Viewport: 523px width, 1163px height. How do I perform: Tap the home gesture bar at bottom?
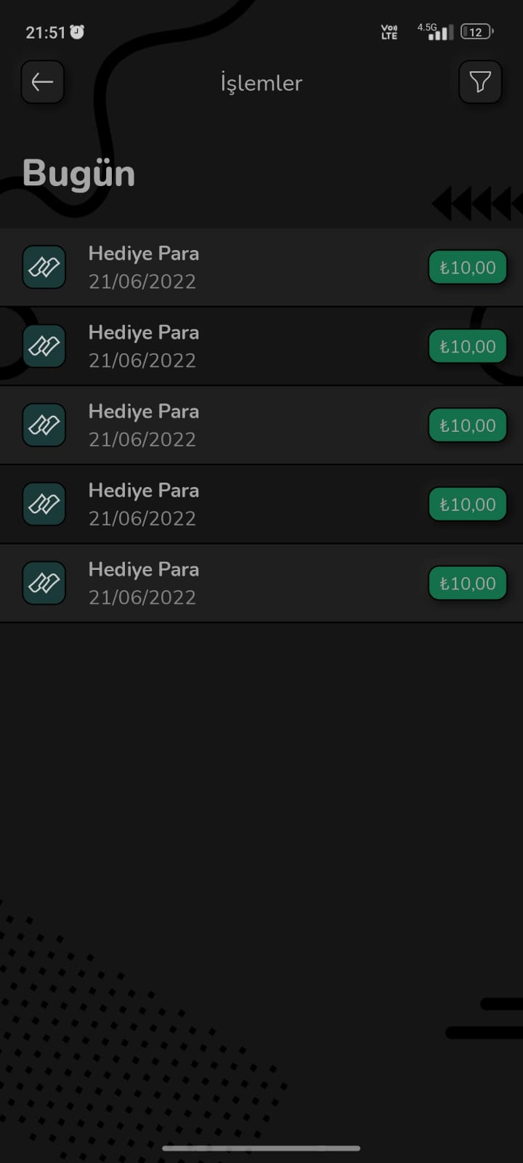(261, 1148)
